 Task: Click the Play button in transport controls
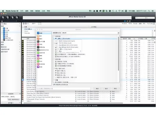pyautogui.click(x=8, y=17)
